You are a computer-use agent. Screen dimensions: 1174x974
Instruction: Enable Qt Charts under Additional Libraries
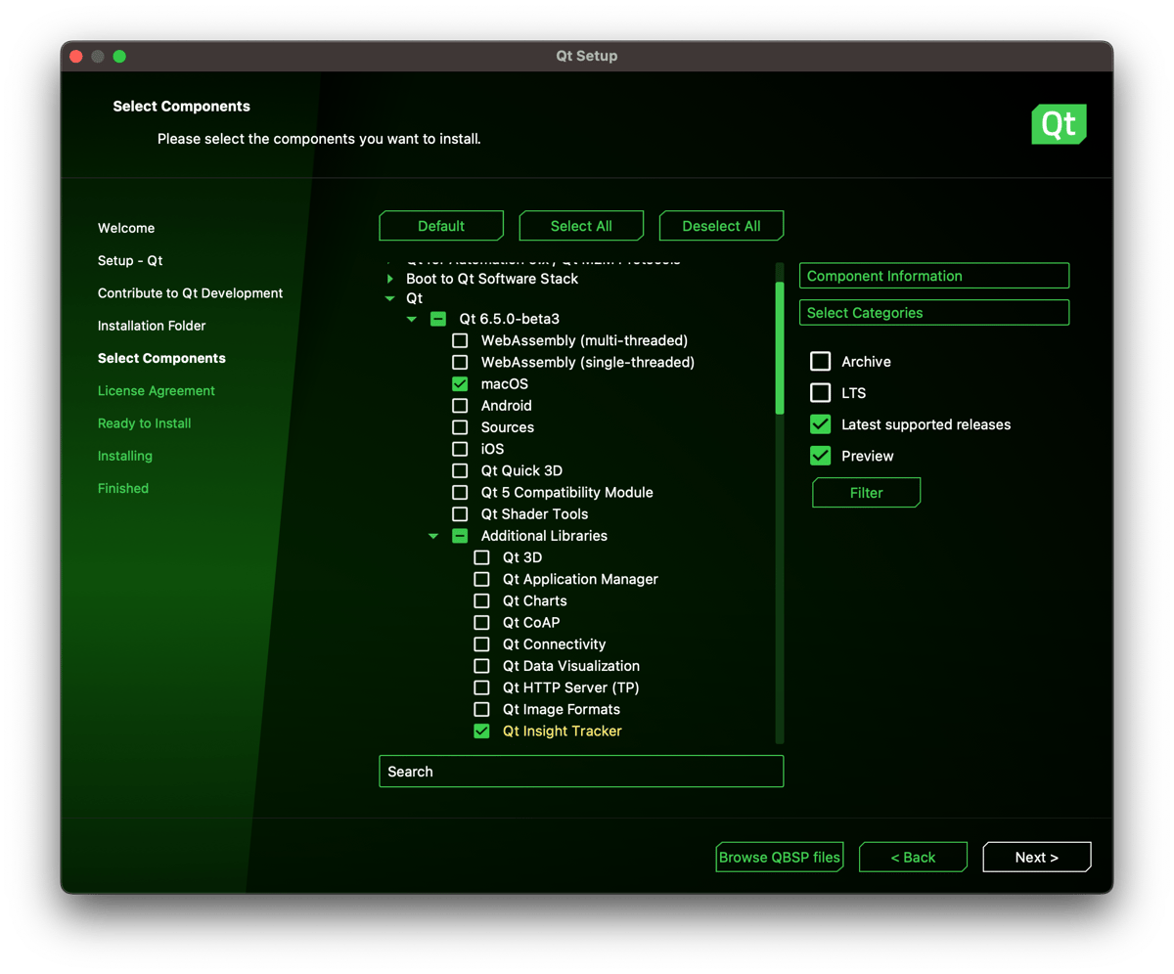click(481, 600)
